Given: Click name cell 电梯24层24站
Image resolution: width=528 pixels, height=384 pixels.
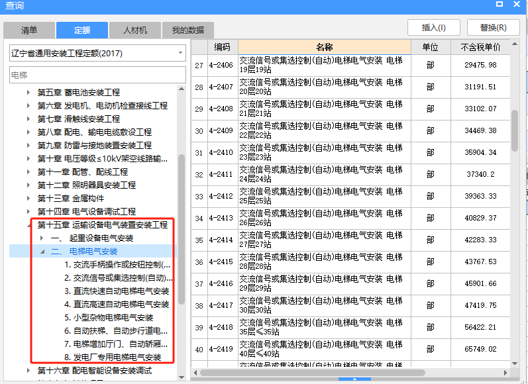Looking at the screenshot, I should (324, 174).
